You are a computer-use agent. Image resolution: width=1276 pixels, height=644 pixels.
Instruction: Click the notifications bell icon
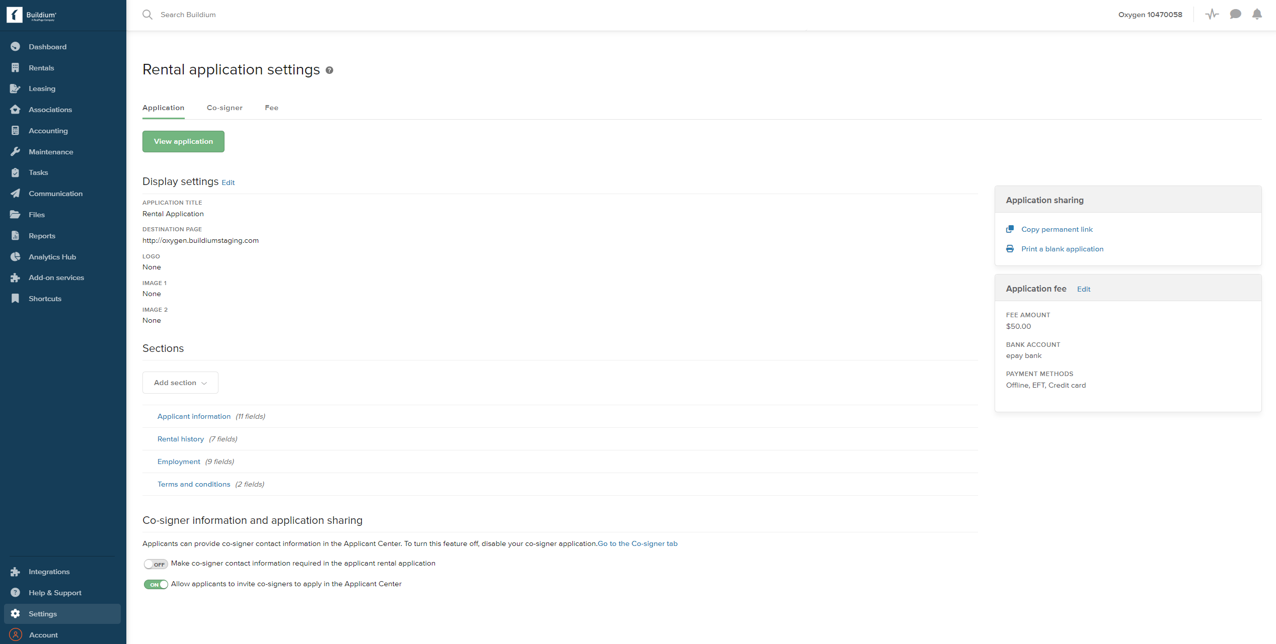pos(1257,15)
